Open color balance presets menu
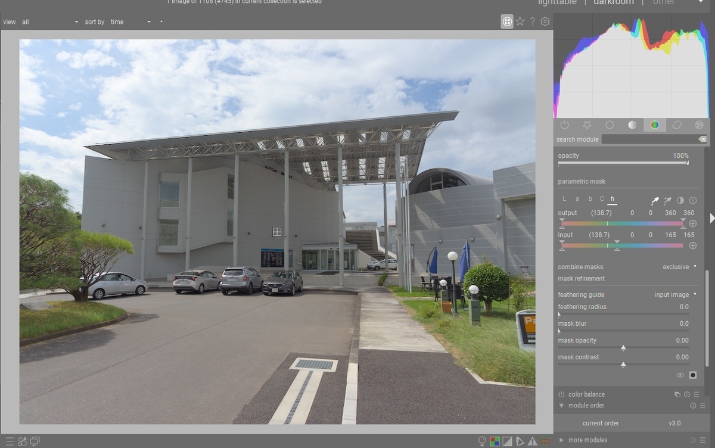715x448 pixels. [x=696, y=394]
